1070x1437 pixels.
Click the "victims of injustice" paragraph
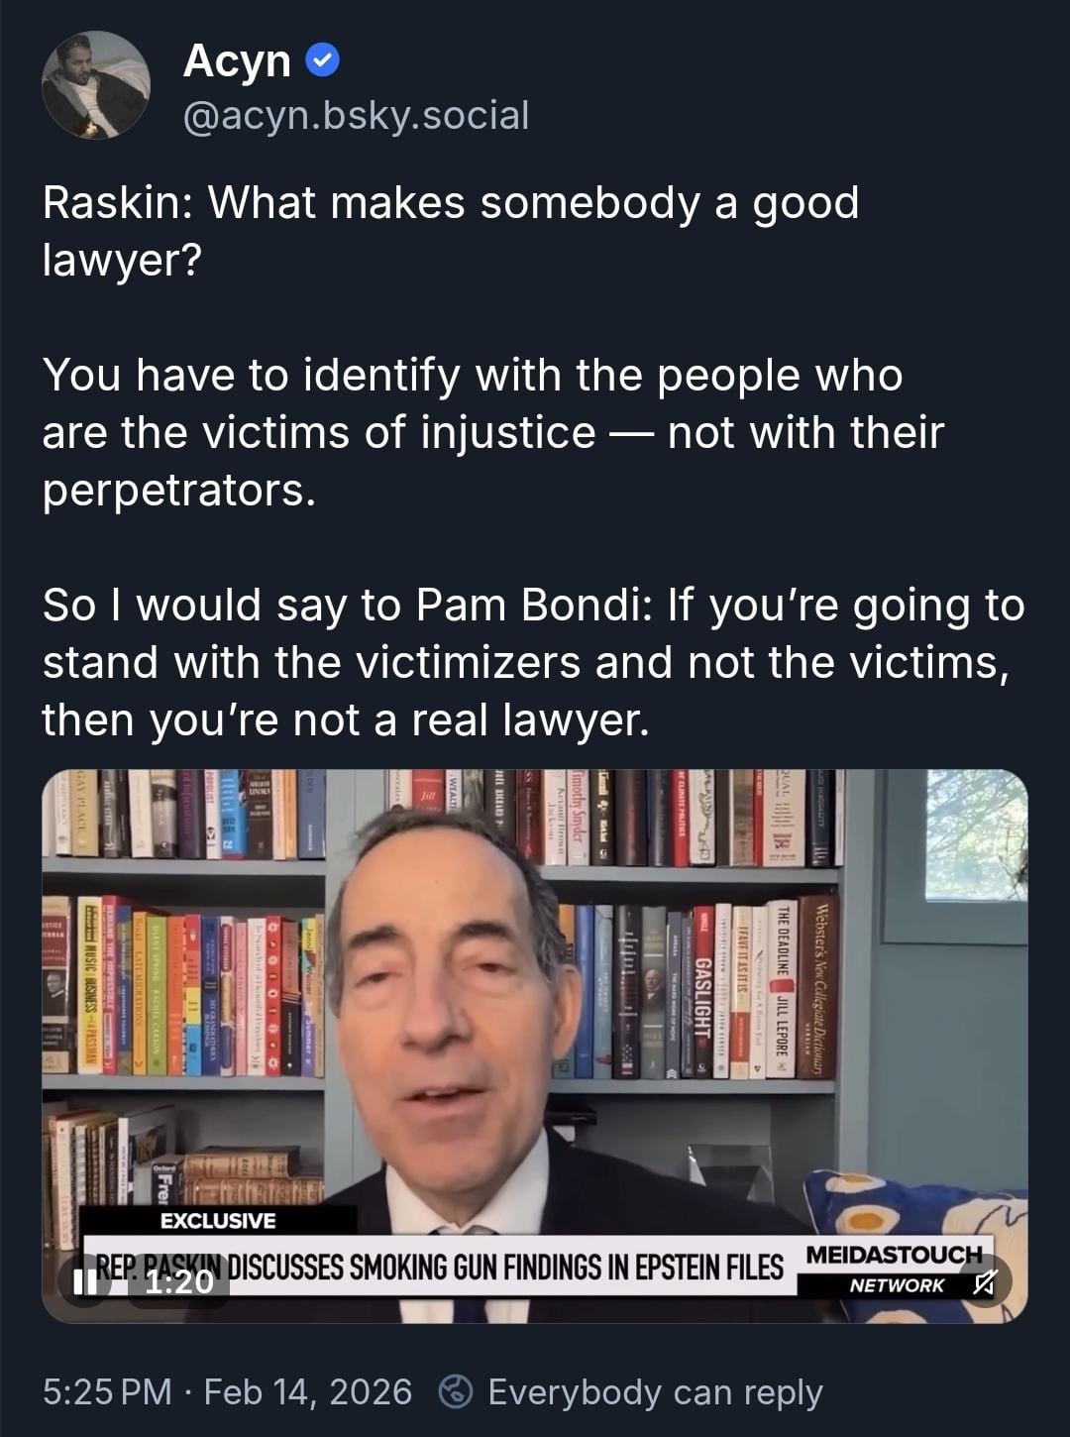coord(492,432)
